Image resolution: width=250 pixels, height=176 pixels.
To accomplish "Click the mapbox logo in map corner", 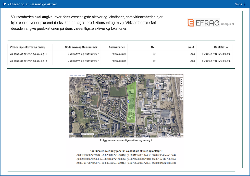I will pos(73,136).
